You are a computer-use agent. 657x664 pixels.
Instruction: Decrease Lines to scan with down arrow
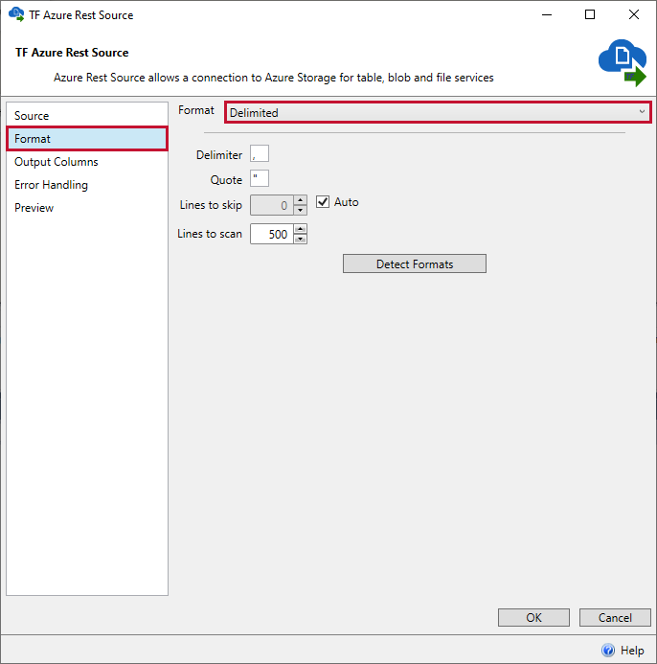(300, 240)
